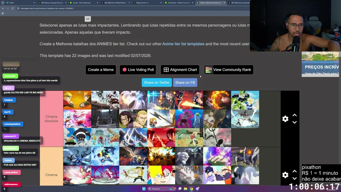Click Chrome icon on taskbar
The image size is (341, 192).
point(191,189)
